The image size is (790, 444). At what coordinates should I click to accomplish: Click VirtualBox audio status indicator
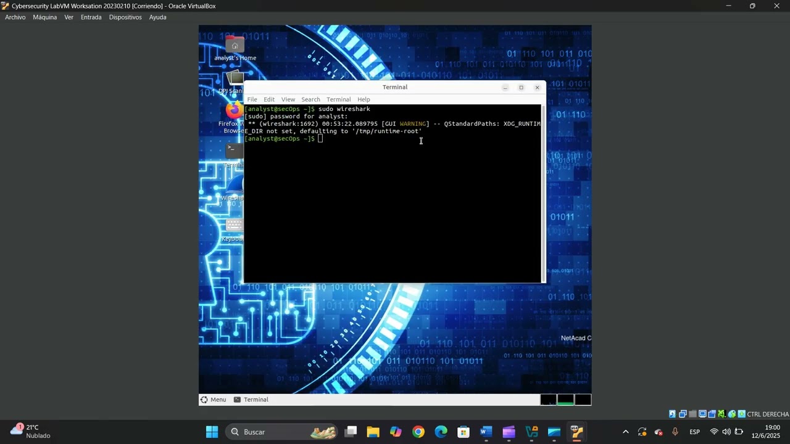pos(673,414)
